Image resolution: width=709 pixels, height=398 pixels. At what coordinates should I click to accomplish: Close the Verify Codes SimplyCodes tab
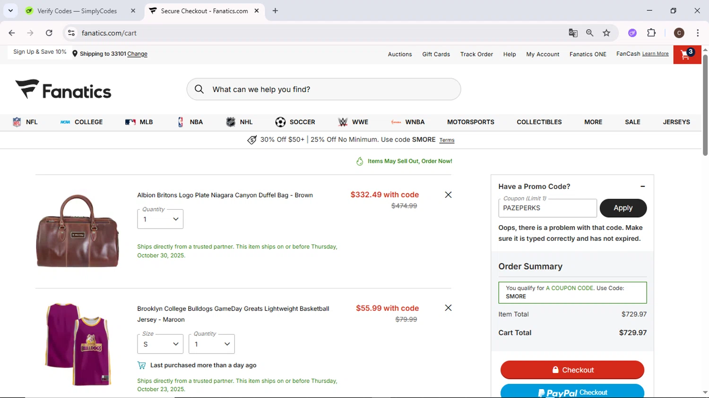tap(133, 11)
